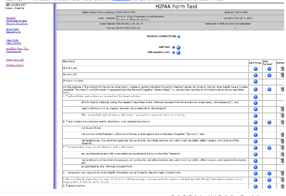
Task: Open the Form Layout link
Action: 13,51
